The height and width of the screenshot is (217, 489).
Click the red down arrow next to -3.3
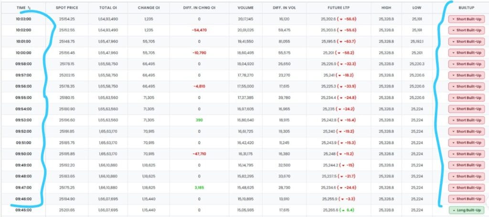pos(342,199)
